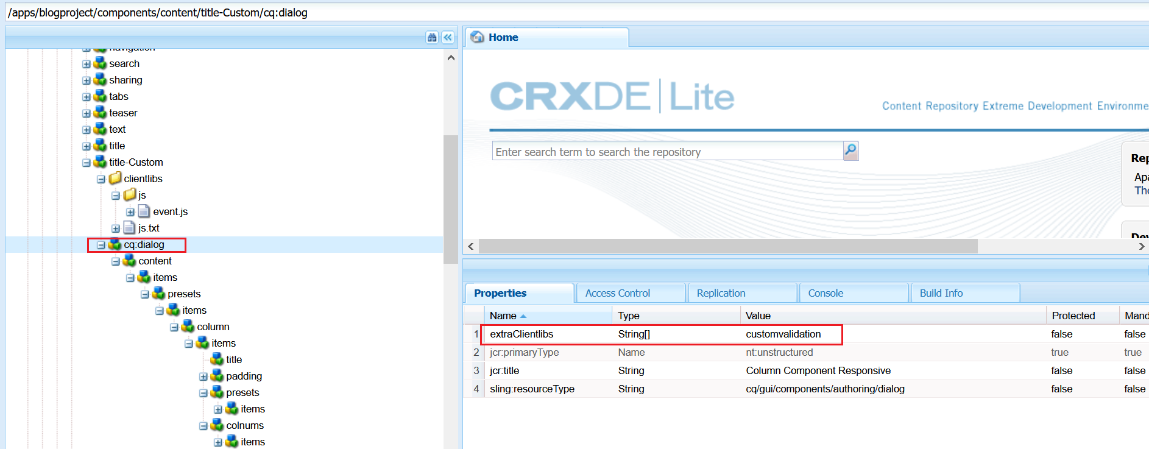Sort by Value column header

(893, 316)
